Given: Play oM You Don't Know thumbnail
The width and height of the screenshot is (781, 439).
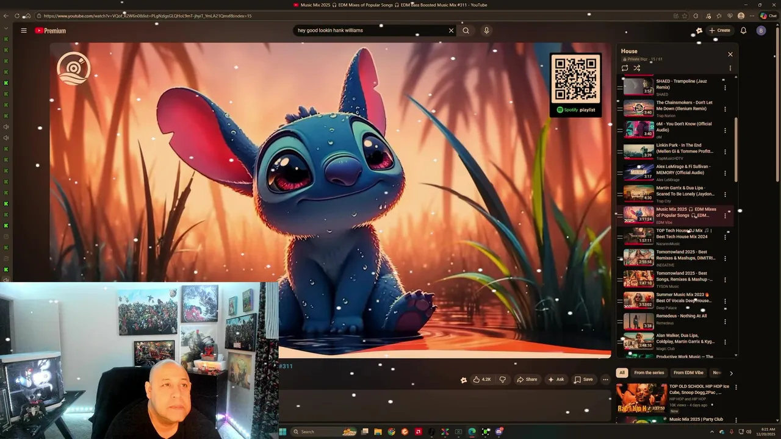Looking at the screenshot, I should pos(638,130).
